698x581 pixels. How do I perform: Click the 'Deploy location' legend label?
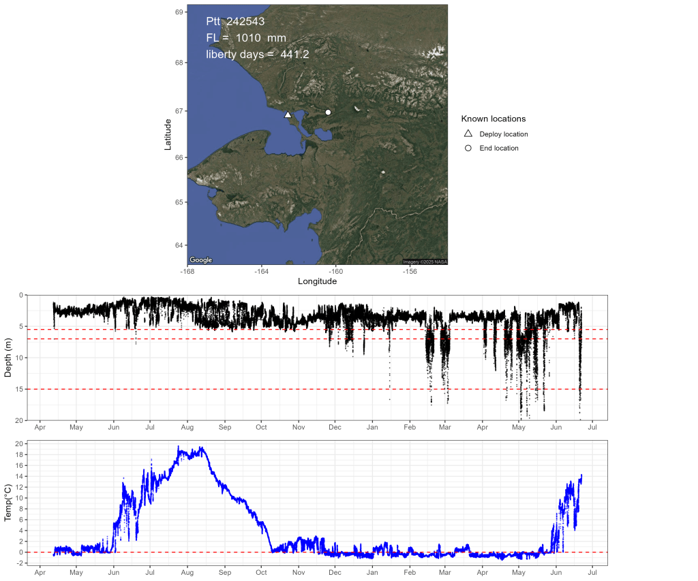[503, 134]
